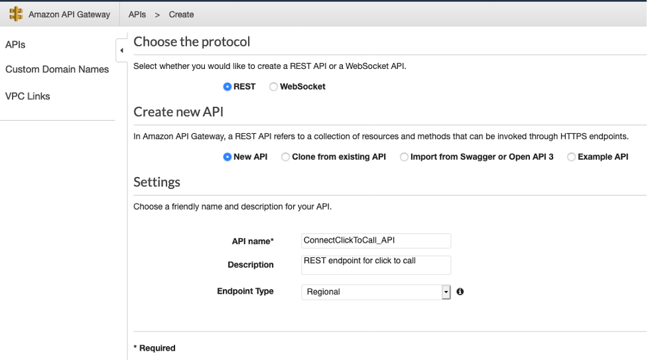Click the Amazon API Gateway title link
Image resolution: width=648 pixels, height=360 pixels.
(x=70, y=15)
